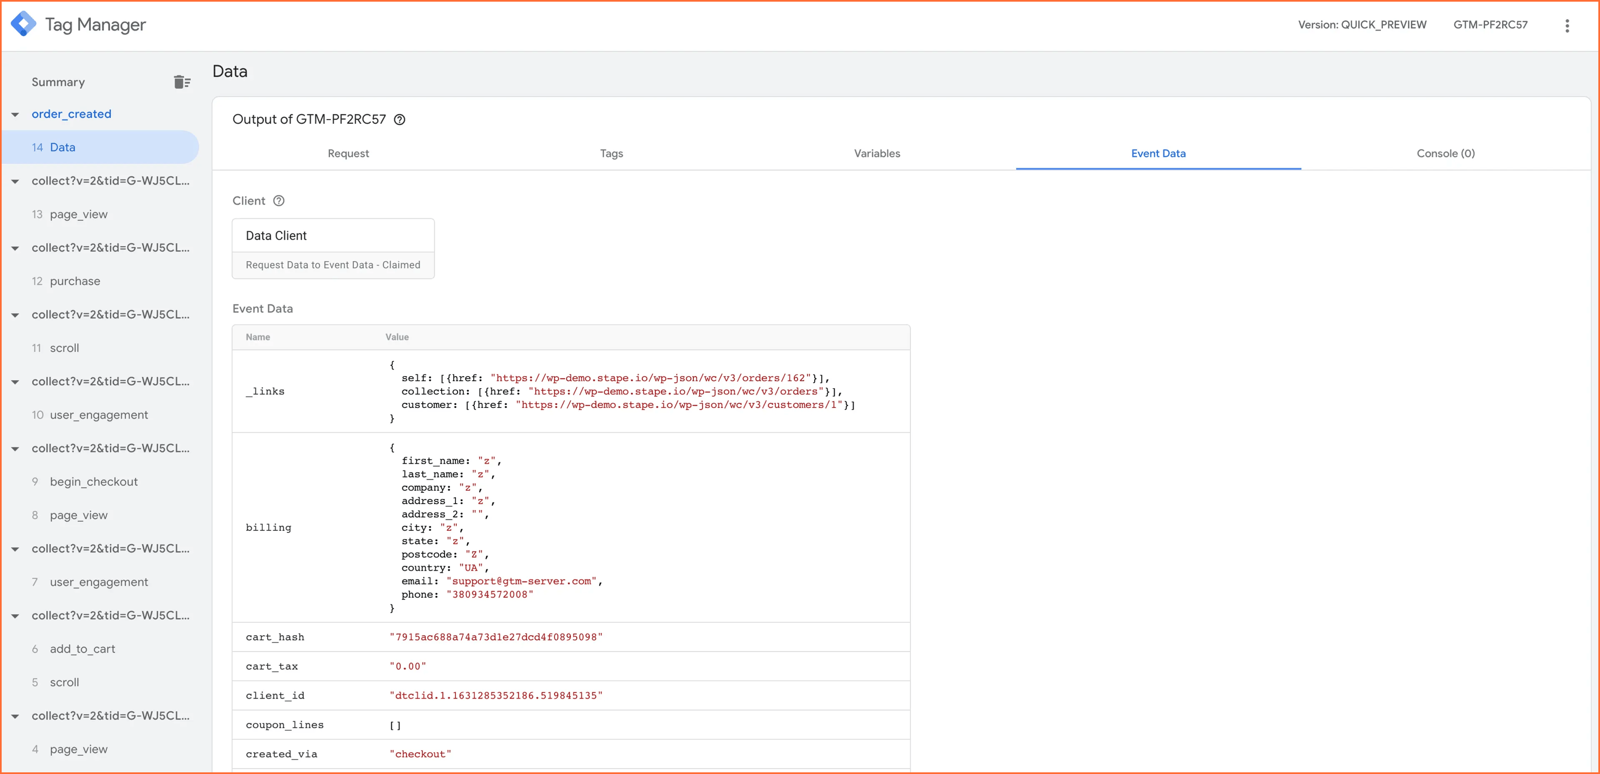Click the Tag Manager logo icon
The image size is (1600, 774).
[24, 24]
